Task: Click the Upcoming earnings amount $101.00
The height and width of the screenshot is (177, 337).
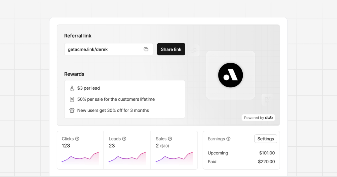Action: 267,153
